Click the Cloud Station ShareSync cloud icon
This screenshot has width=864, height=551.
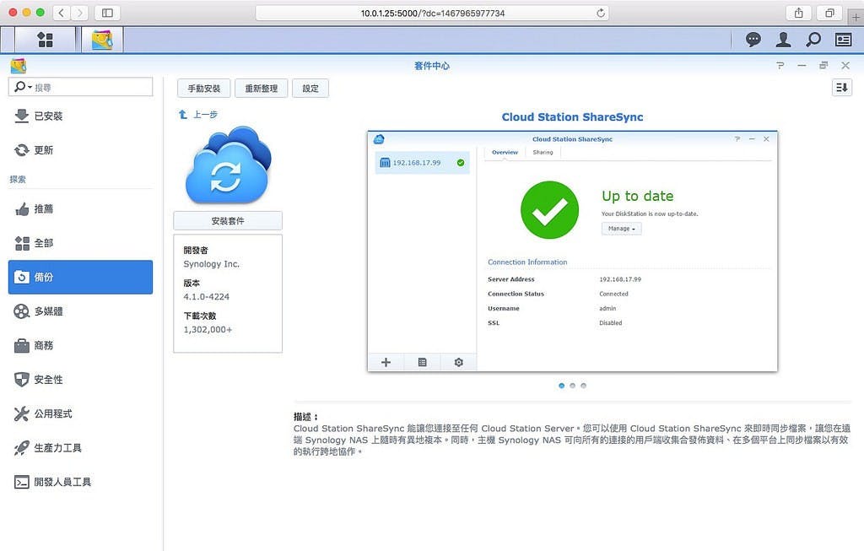tap(228, 165)
